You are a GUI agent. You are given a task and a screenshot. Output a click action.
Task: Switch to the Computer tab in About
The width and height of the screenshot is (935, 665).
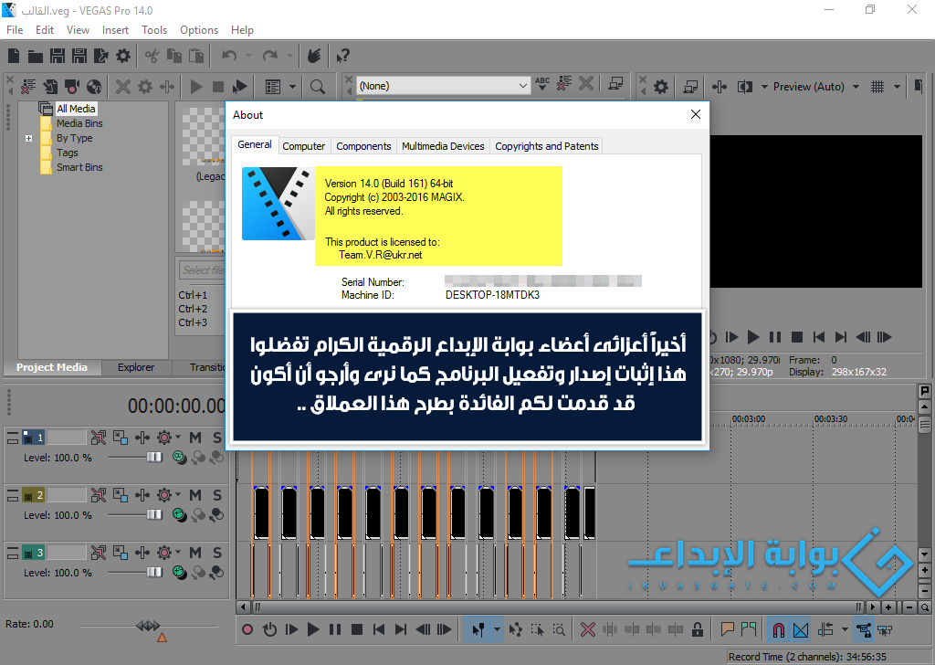(x=303, y=146)
